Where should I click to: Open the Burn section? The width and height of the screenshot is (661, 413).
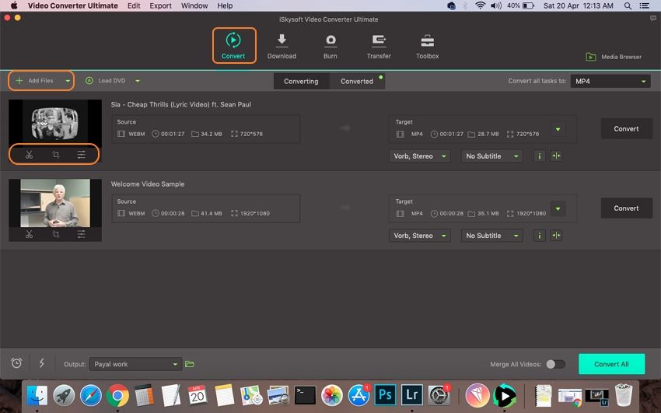tap(330, 47)
